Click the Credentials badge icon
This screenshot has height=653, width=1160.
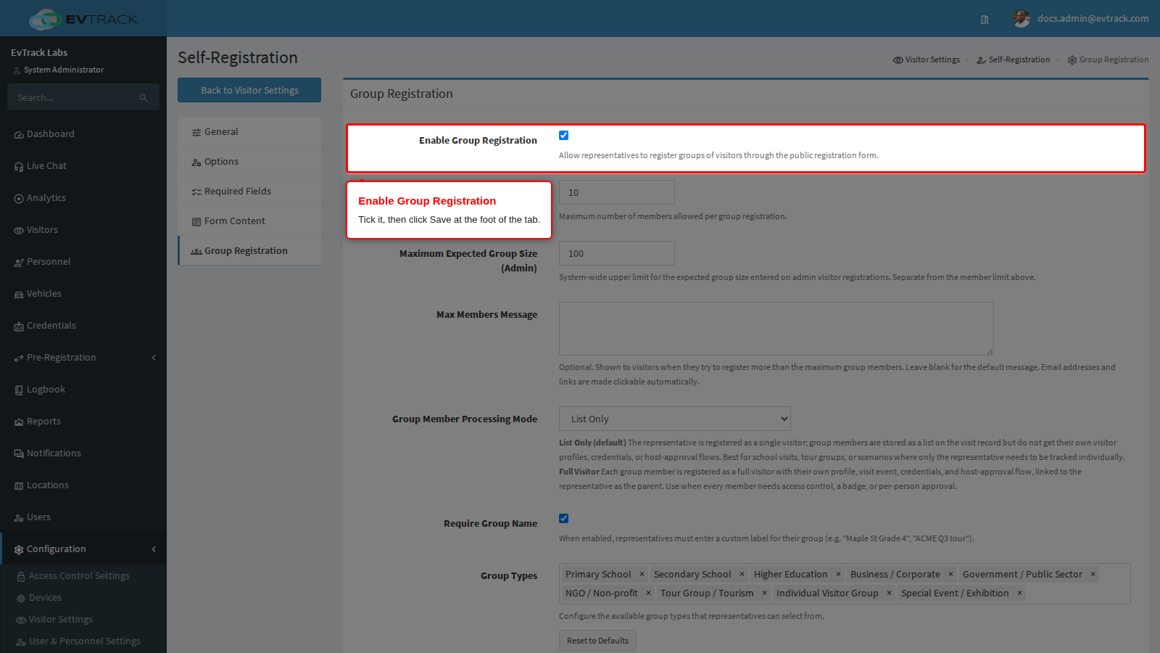(19, 326)
